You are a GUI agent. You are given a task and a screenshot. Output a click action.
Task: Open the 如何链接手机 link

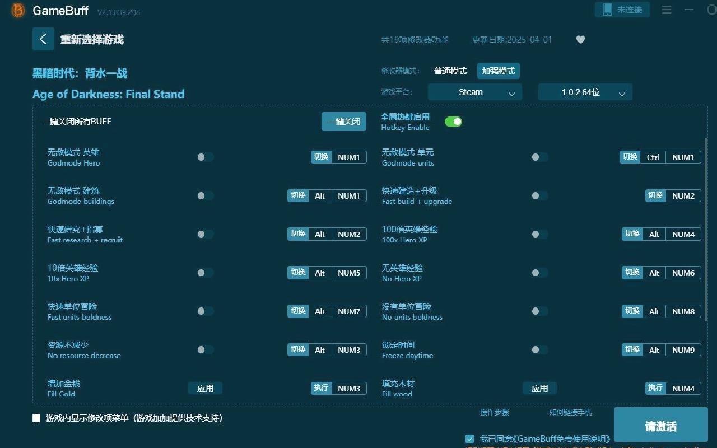click(x=570, y=412)
